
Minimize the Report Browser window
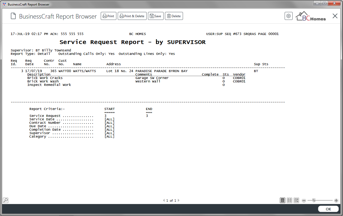click(317, 3)
